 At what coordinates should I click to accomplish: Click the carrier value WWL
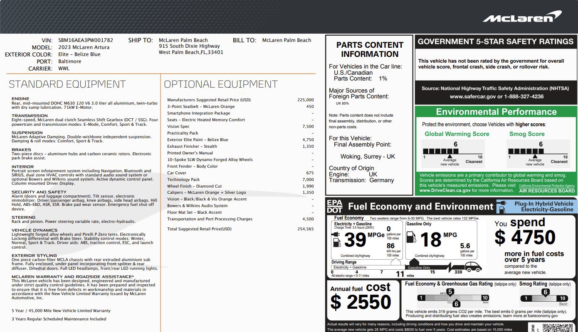[64, 68]
